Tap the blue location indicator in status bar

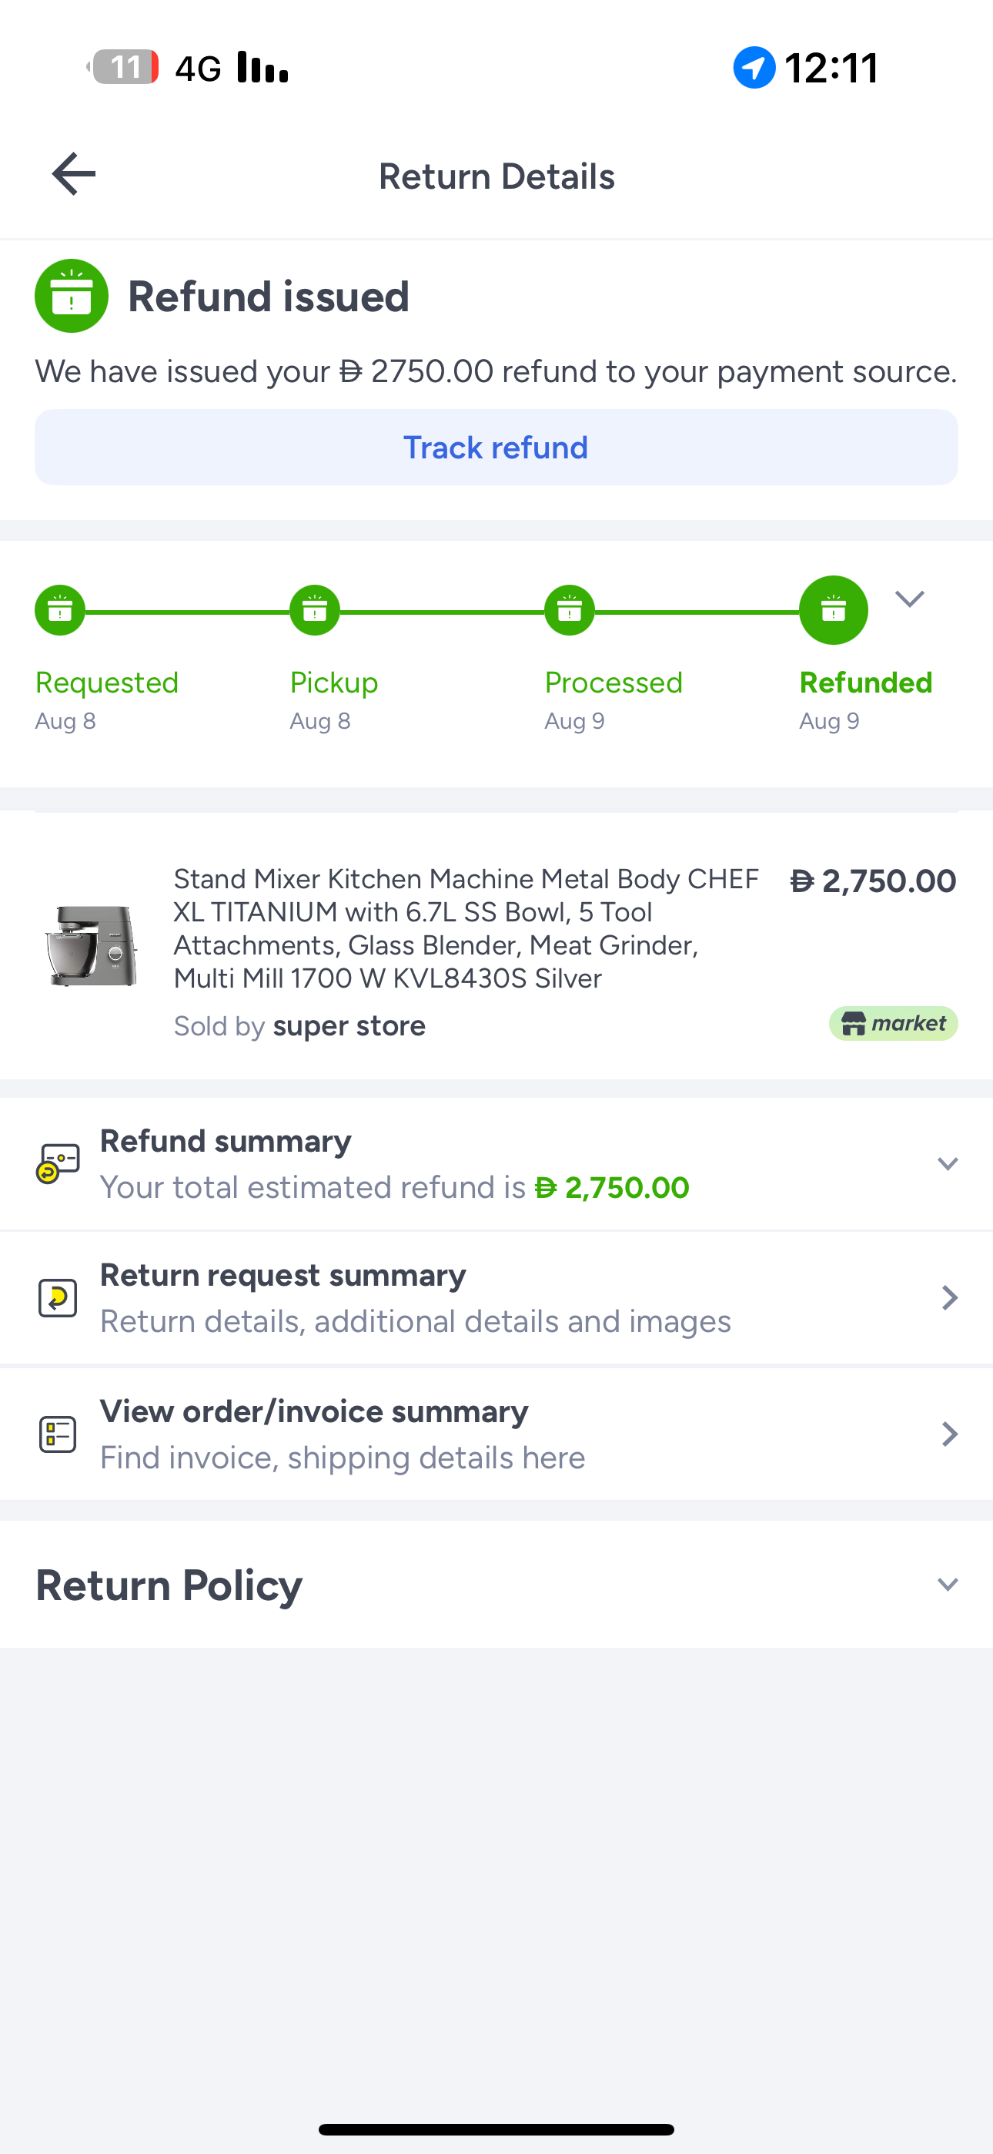754,67
